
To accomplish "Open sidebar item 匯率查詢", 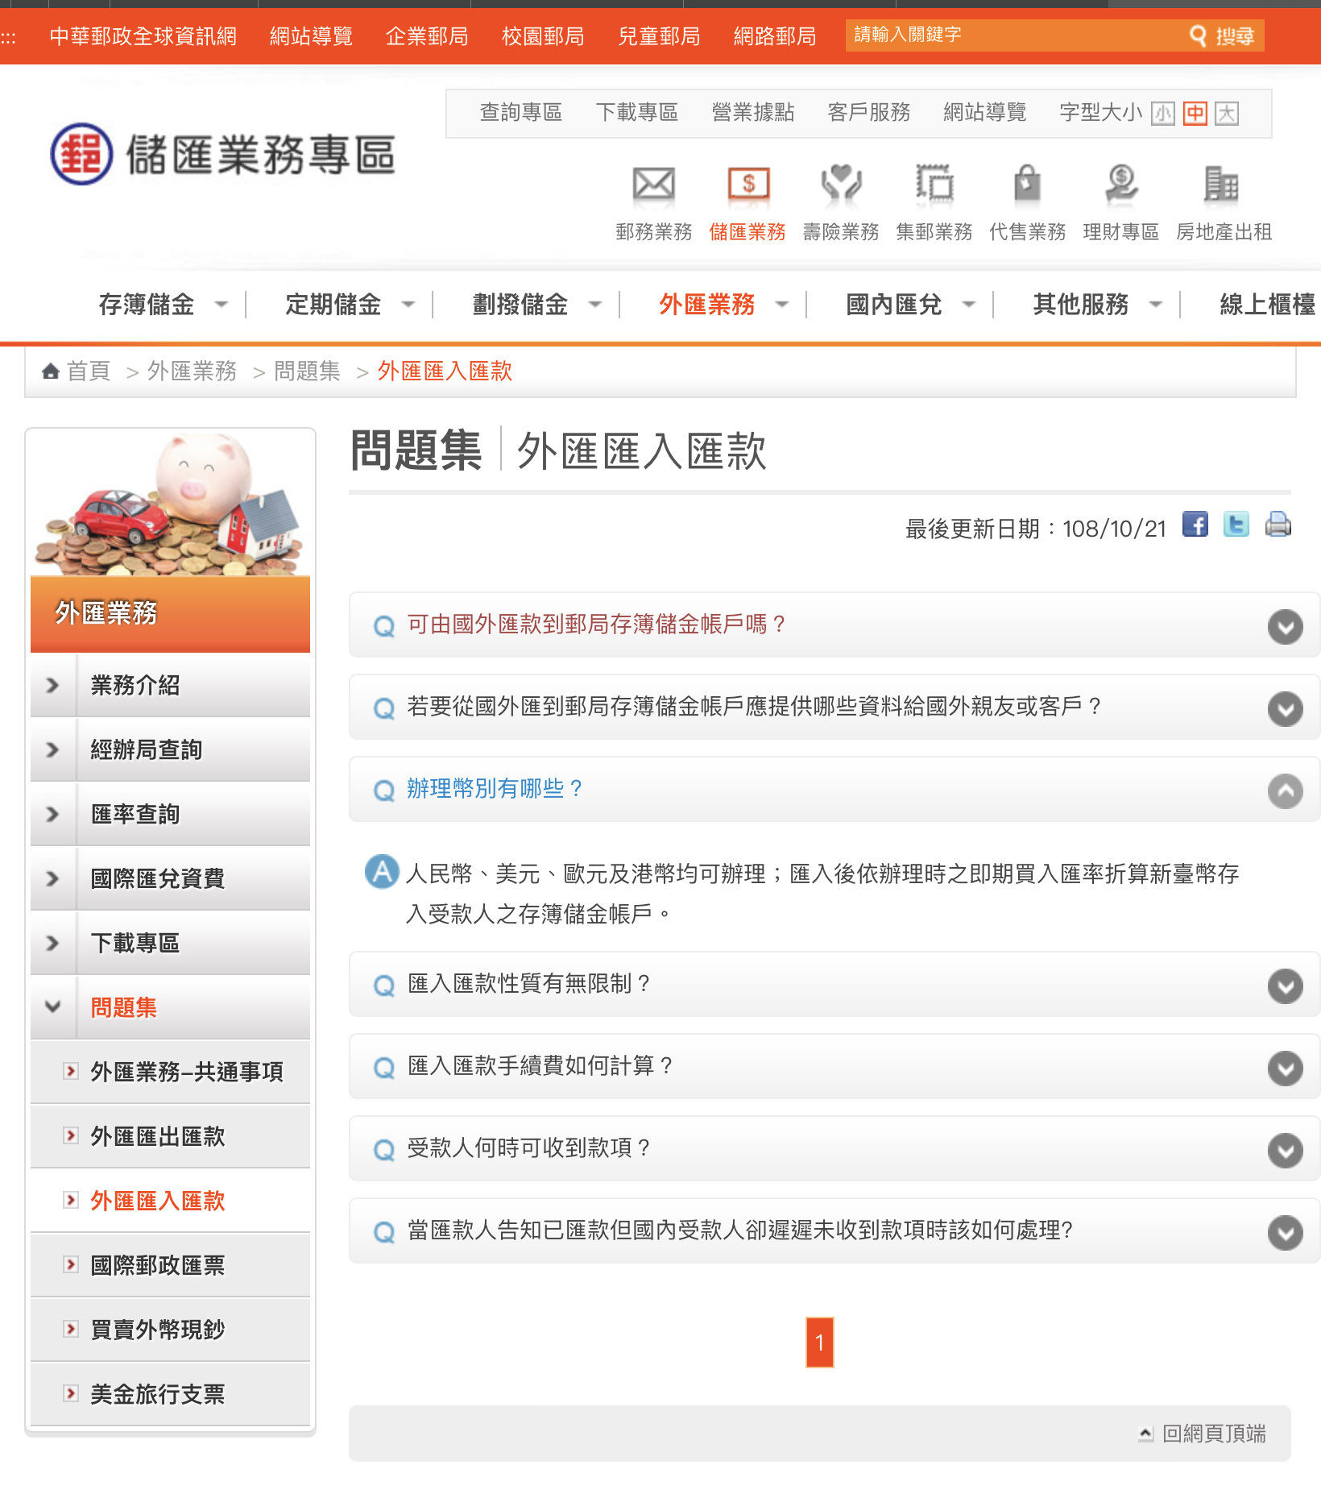I will (x=170, y=814).
